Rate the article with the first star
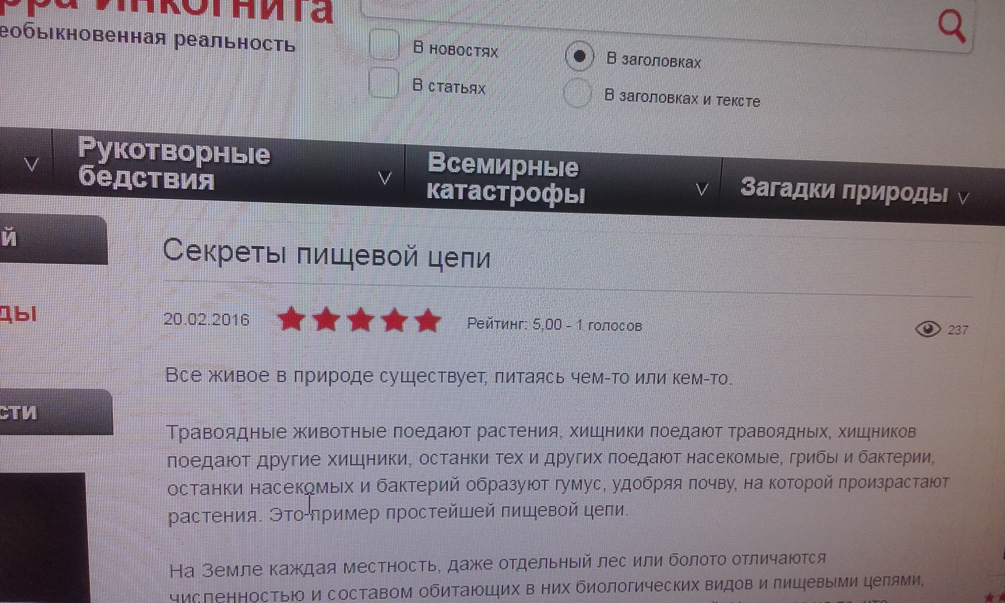Viewport: 1005px width, 603px height. coord(291,318)
